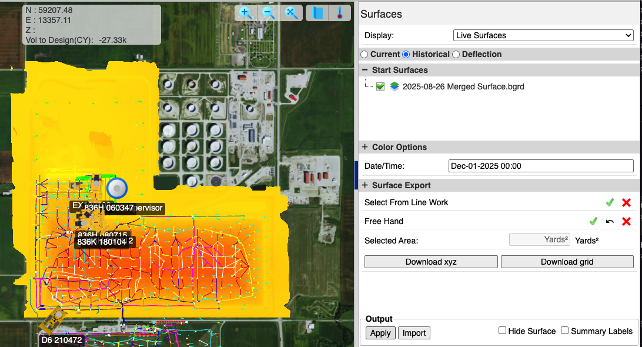Zoom out on the map
Image resolution: width=642 pixels, height=347 pixels.
click(x=269, y=13)
